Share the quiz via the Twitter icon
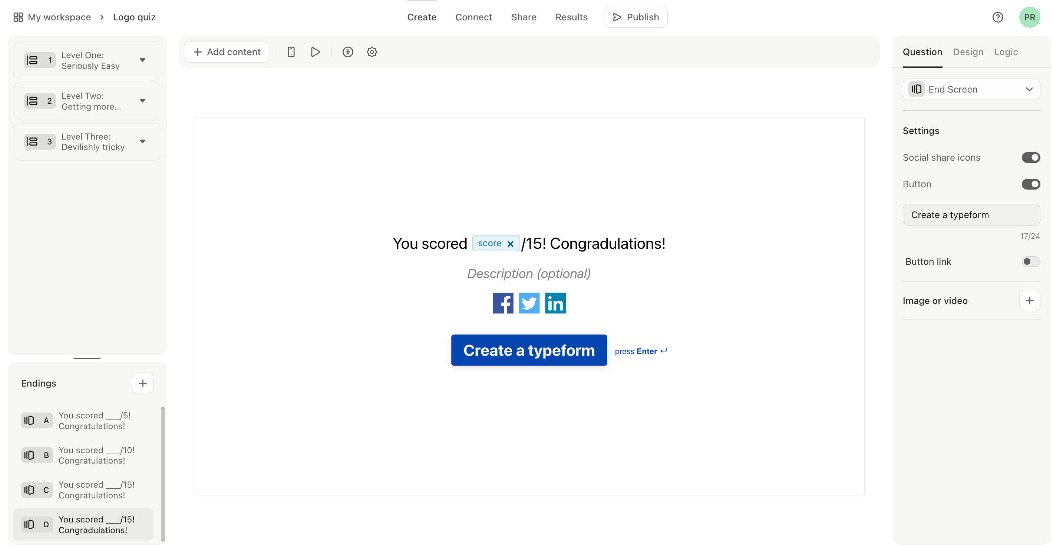Viewport: 1053px width, 548px height. [529, 303]
